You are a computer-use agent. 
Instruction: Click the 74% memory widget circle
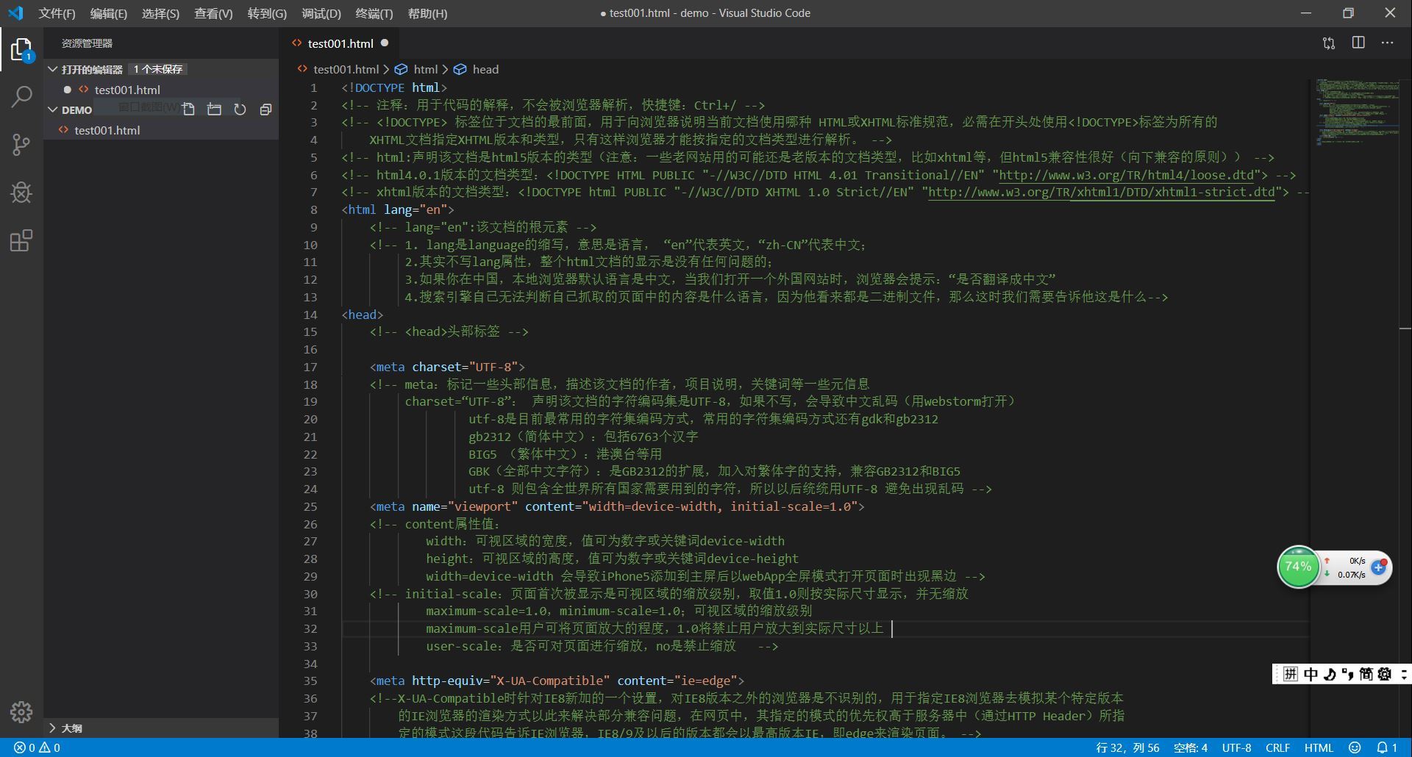pyautogui.click(x=1298, y=567)
